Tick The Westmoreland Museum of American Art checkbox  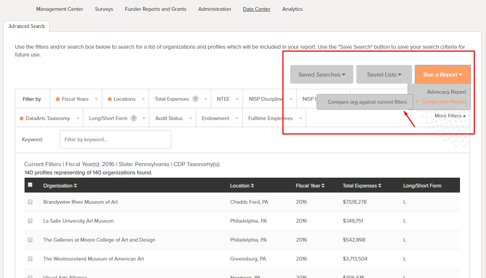click(30, 259)
